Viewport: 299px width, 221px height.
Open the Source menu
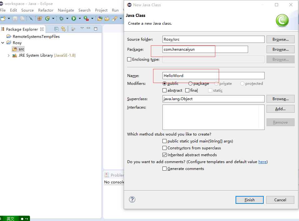point(27,10)
